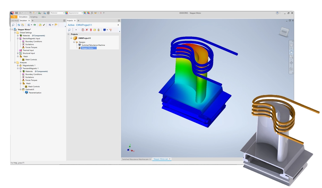Expand the Magnetostatic 1 tree node
Image resolution: width=322 pixels, height=188 pixels.
(x=18, y=65)
